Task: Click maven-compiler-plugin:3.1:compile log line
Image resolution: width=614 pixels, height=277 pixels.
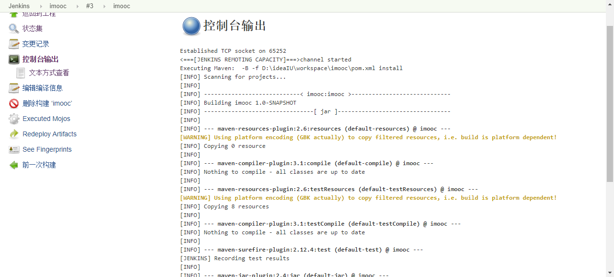Action: [307, 163]
